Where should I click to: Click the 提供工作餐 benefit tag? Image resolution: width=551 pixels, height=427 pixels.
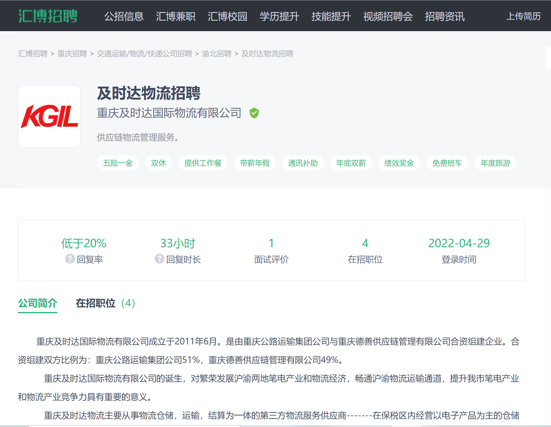203,163
